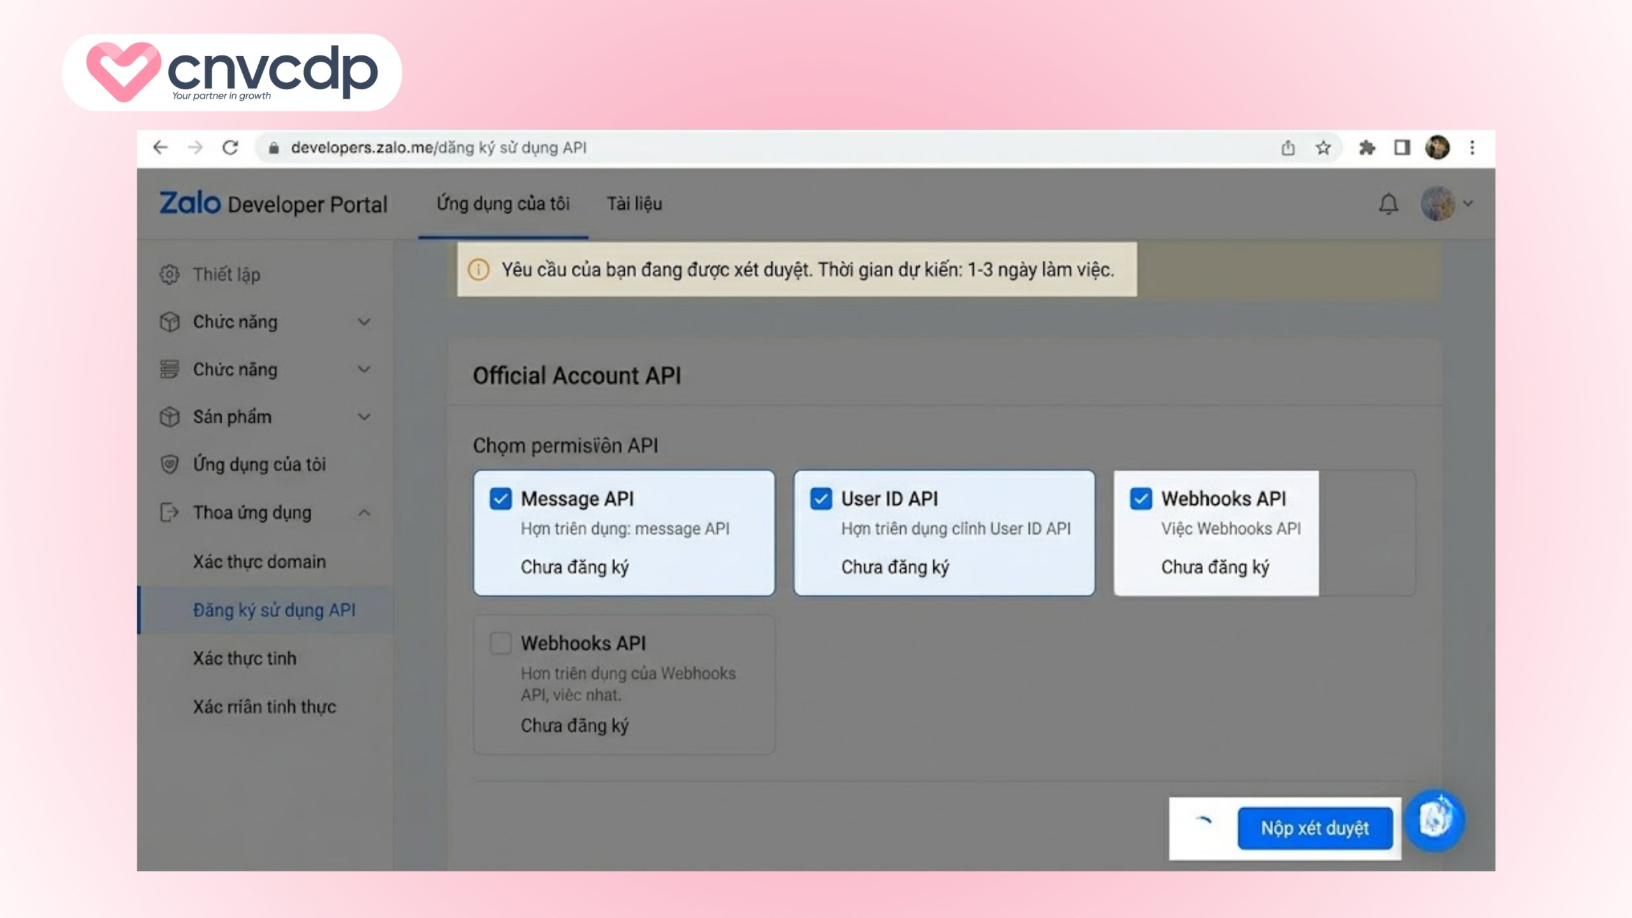Open notifications via the bell icon

[x=1388, y=204]
